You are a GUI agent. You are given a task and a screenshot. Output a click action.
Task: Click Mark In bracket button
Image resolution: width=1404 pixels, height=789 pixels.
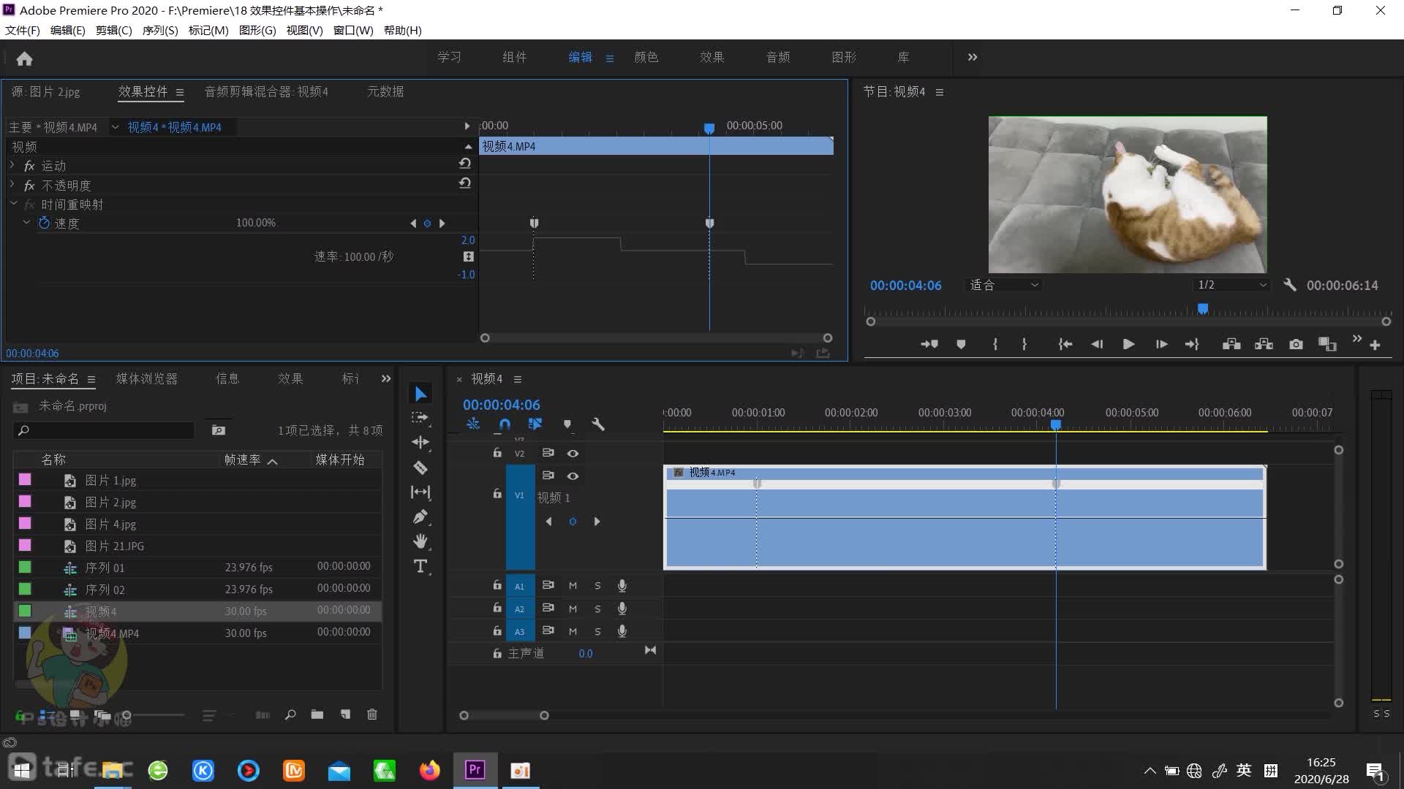[995, 344]
